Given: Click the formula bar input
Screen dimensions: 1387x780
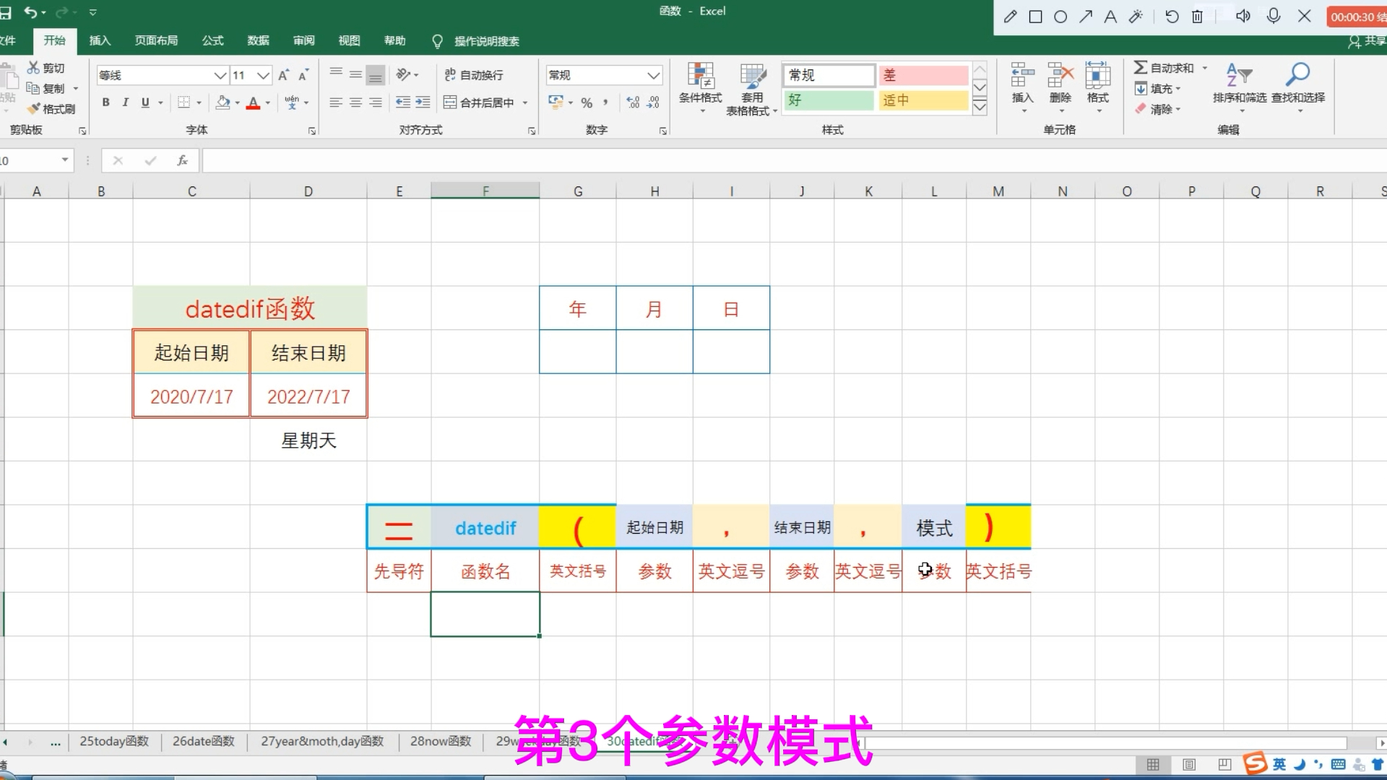Looking at the screenshot, I should pos(793,160).
